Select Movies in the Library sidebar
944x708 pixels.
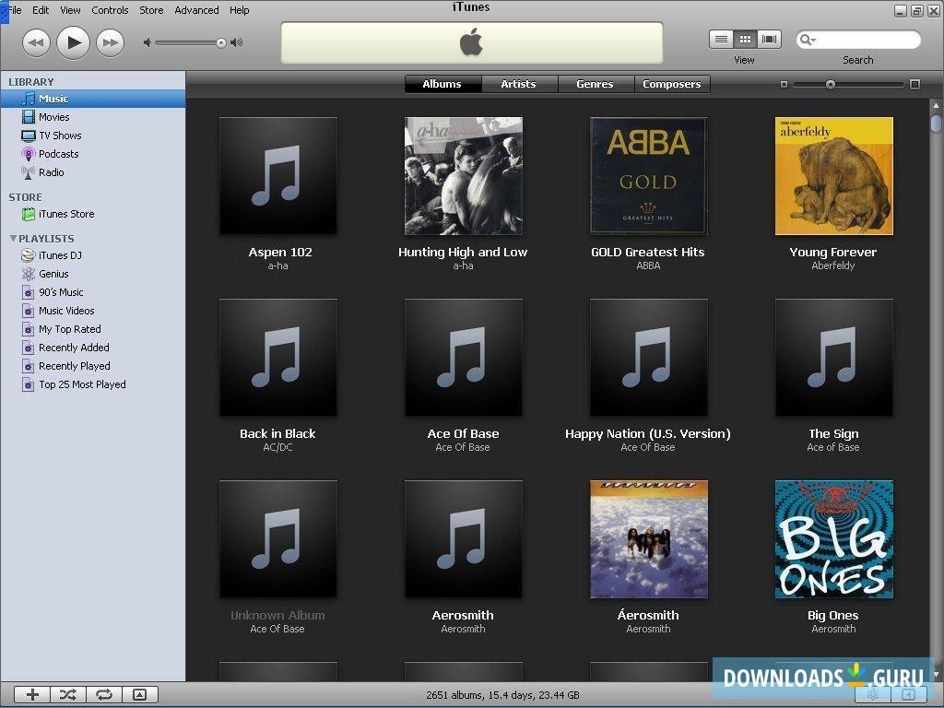coord(93,117)
